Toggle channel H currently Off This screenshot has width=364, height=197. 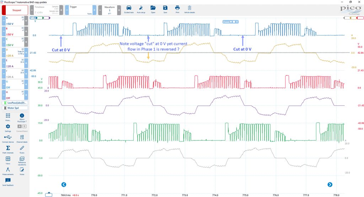pyautogui.click(x=15, y=95)
